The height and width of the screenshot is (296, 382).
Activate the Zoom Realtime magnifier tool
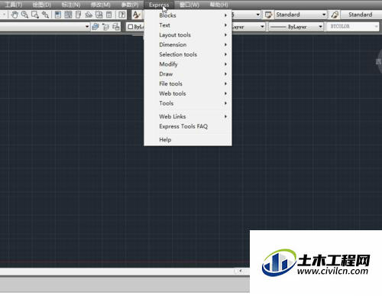pos(24,15)
